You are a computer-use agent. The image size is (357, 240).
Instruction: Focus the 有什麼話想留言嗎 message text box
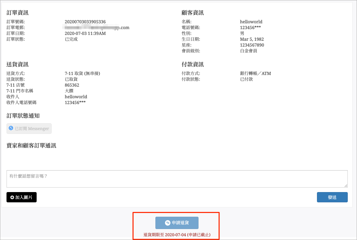(x=177, y=179)
